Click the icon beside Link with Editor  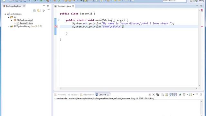pos(44,11)
